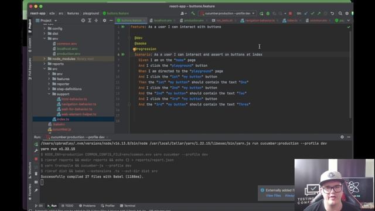Toggle the Commit tool window strip button

click(x=30, y=45)
